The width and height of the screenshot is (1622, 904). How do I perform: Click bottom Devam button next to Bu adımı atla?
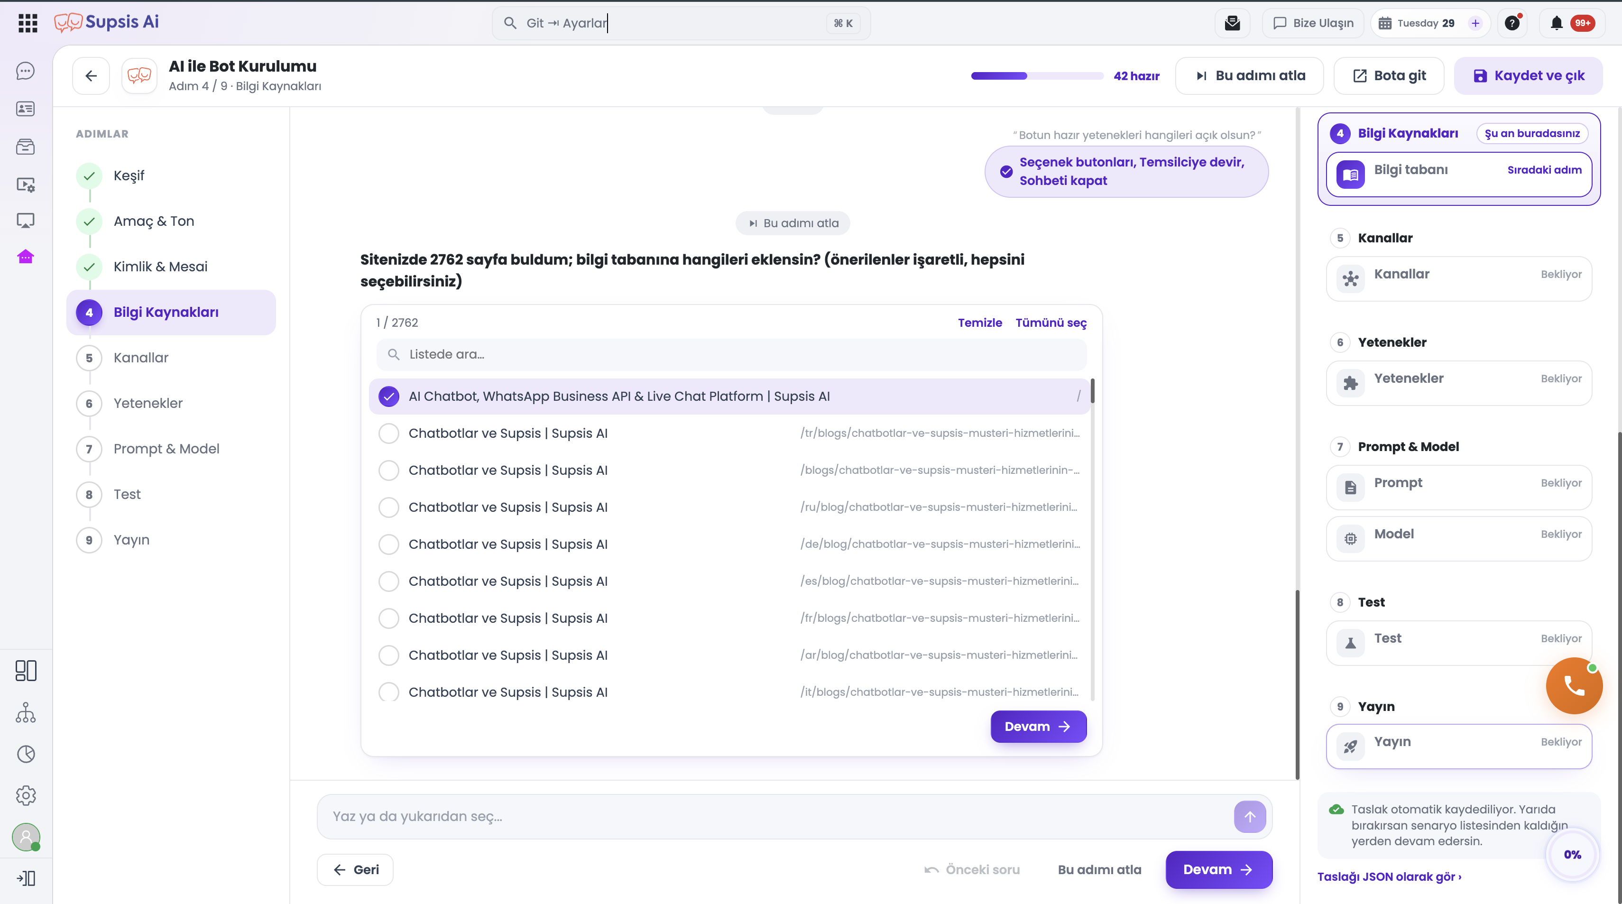pyautogui.click(x=1218, y=869)
